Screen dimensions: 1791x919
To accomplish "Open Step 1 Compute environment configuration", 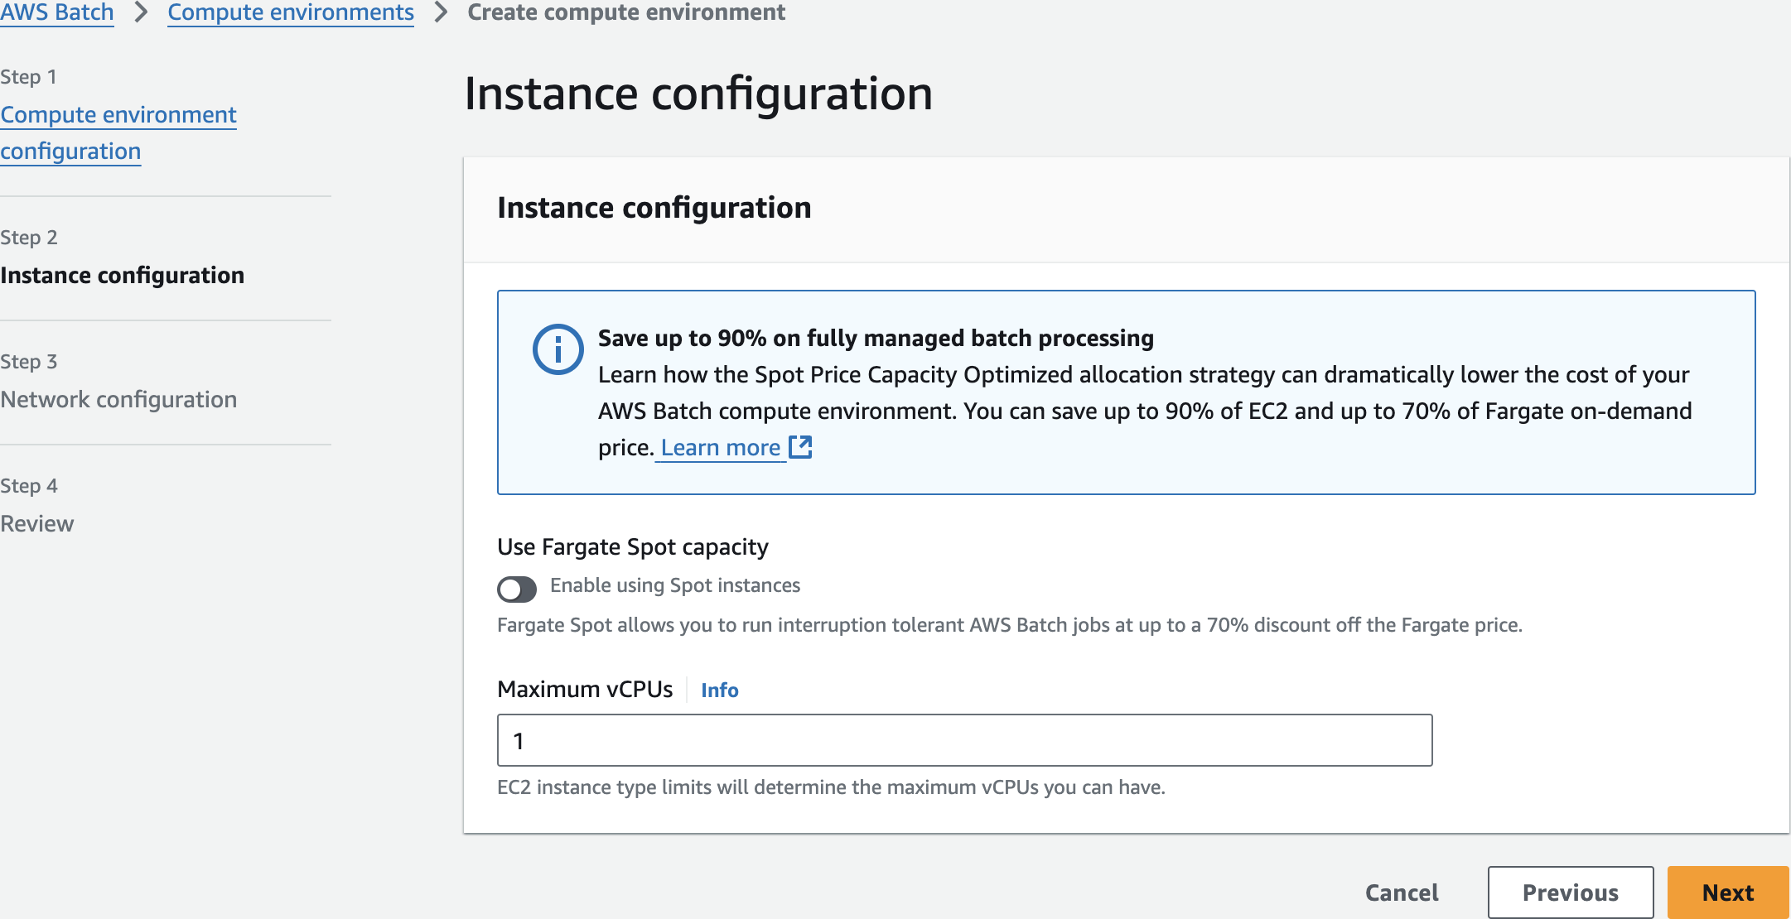I will click(x=118, y=132).
